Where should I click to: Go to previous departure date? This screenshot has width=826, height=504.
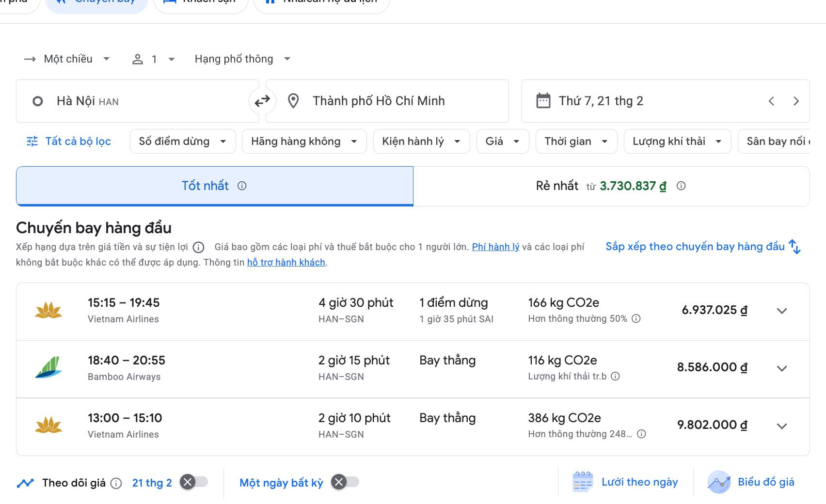pyautogui.click(x=771, y=101)
